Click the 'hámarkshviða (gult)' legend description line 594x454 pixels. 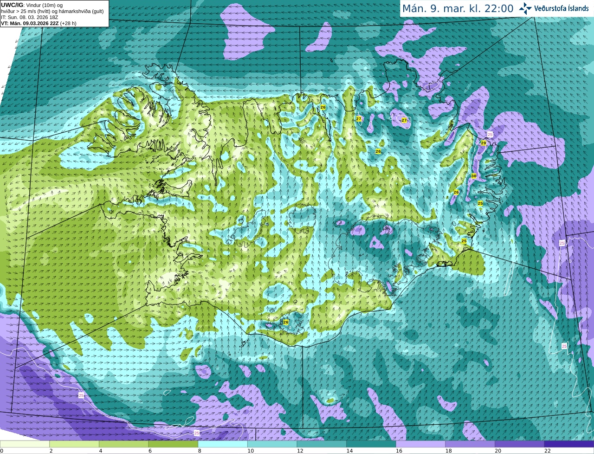point(52,11)
